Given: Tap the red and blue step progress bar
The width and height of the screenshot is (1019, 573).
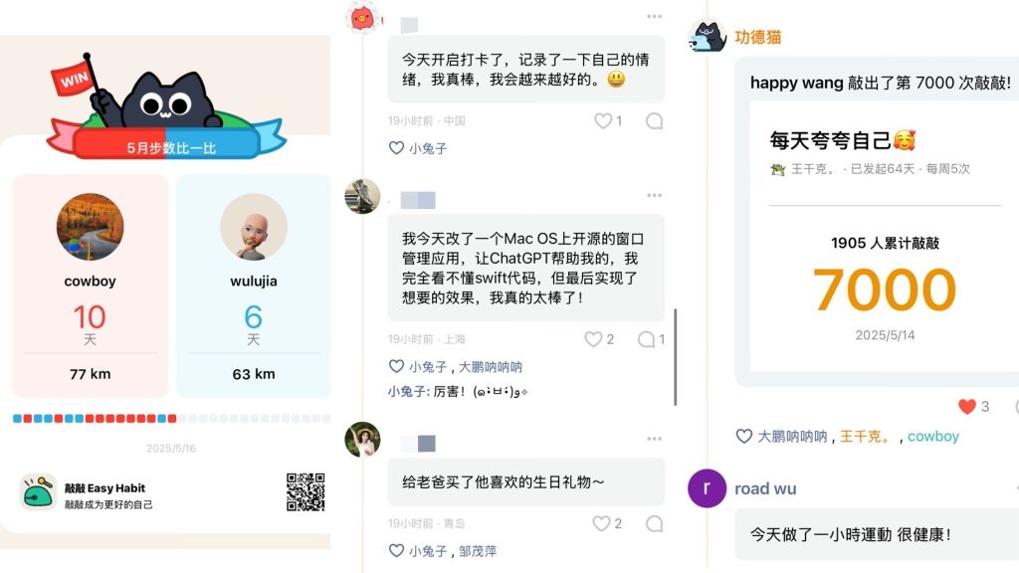Looking at the screenshot, I should pos(171,419).
